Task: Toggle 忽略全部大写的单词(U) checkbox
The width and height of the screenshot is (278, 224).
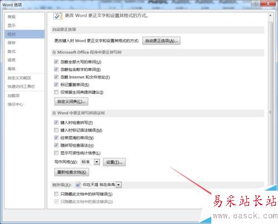Action: pos(56,62)
